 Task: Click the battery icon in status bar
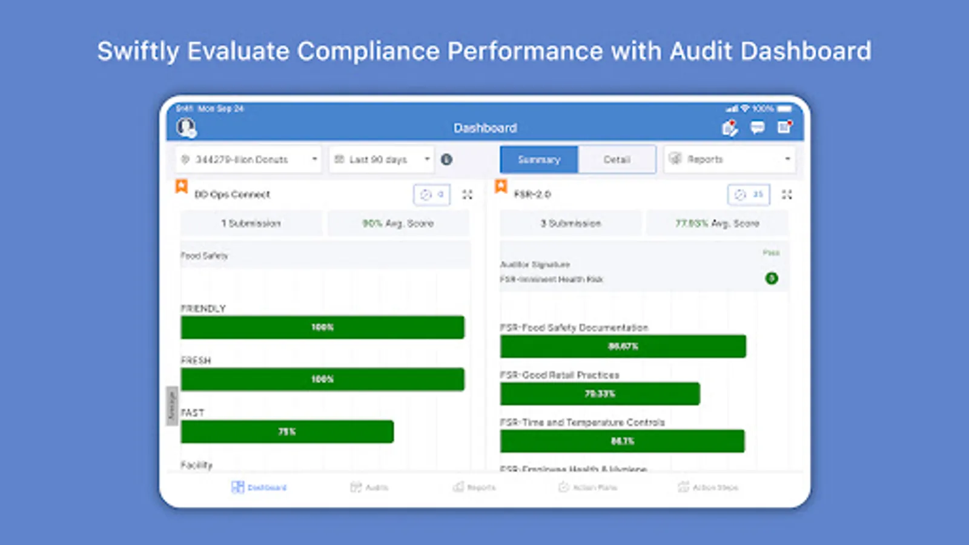[784, 109]
